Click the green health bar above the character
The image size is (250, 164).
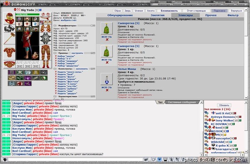(x=27, y=14)
